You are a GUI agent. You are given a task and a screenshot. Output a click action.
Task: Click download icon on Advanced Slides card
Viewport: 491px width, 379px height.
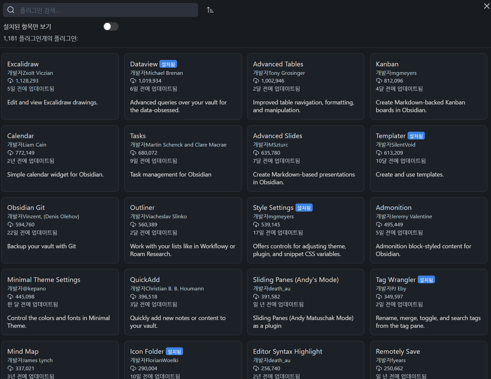pyautogui.click(x=256, y=153)
